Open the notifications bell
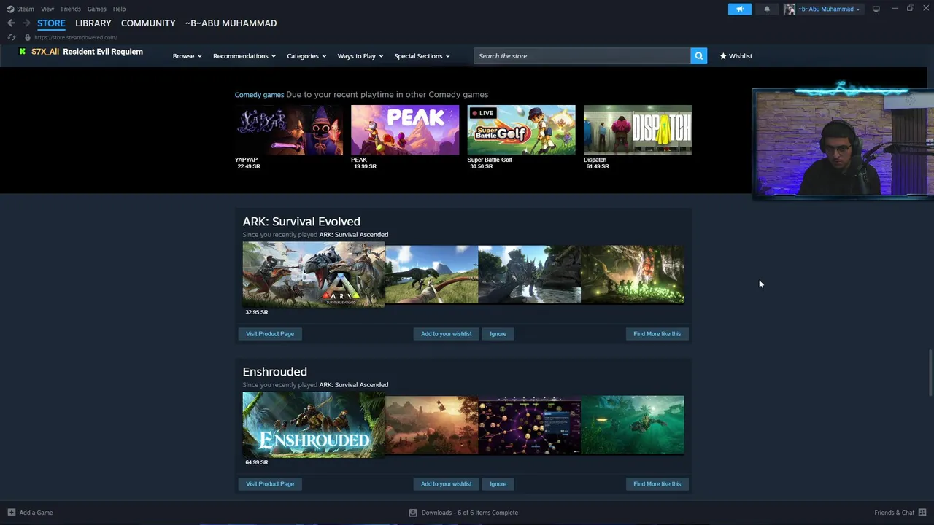This screenshot has height=525, width=934. click(x=766, y=9)
